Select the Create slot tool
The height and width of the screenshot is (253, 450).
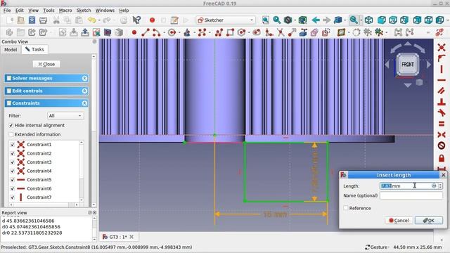[256, 32]
